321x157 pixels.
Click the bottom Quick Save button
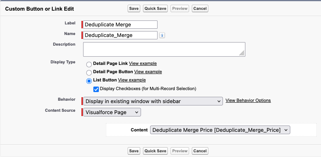coord(156,151)
